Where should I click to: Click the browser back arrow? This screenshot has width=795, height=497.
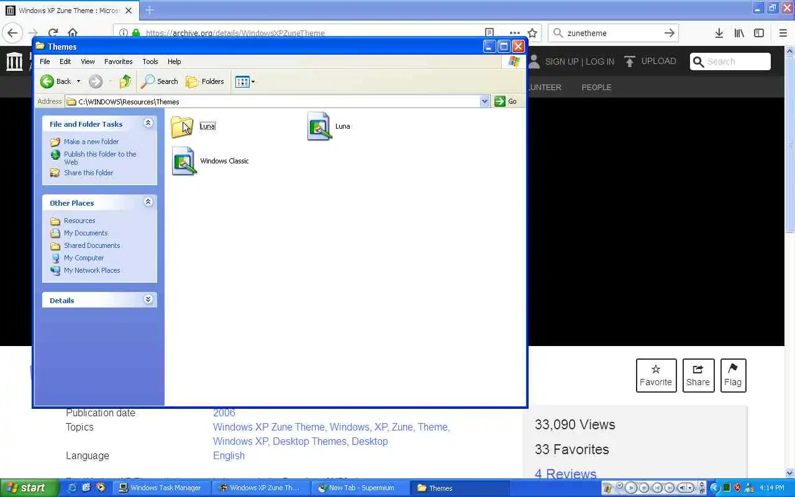[12, 33]
